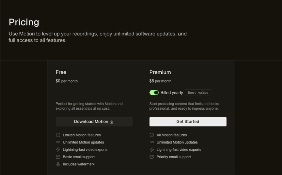Click the infinity icon in Premium plan list

[x=152, y=142]
